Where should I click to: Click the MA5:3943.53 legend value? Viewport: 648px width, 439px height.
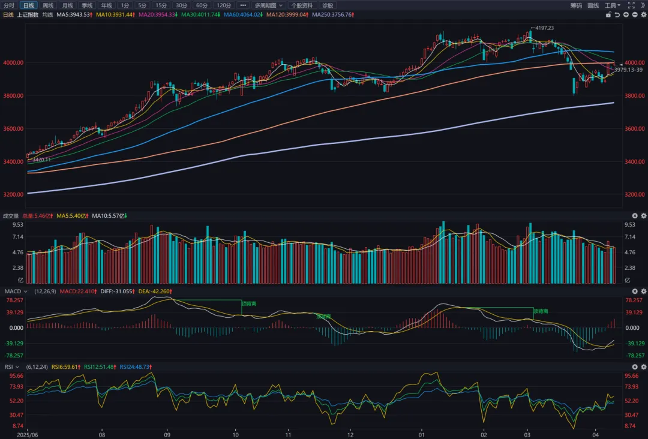pyautogui.click(x=74, y=14)
